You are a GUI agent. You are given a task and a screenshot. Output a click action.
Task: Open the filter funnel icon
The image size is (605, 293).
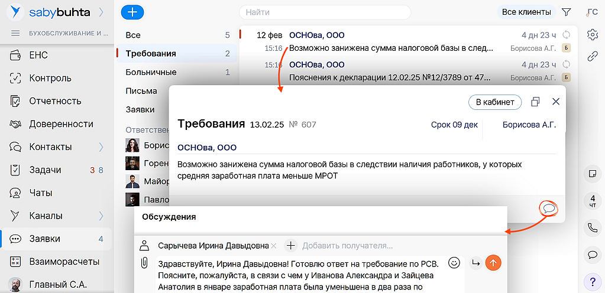[x=566, y=12]
